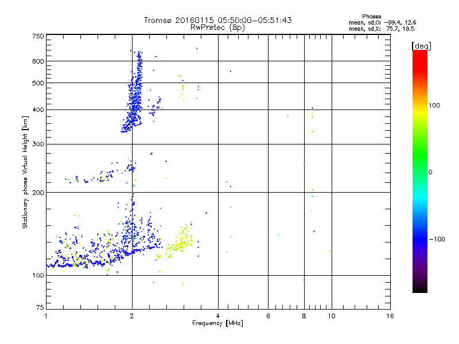Click the 'Frequency [MHz]' axis title

point(217,323)
